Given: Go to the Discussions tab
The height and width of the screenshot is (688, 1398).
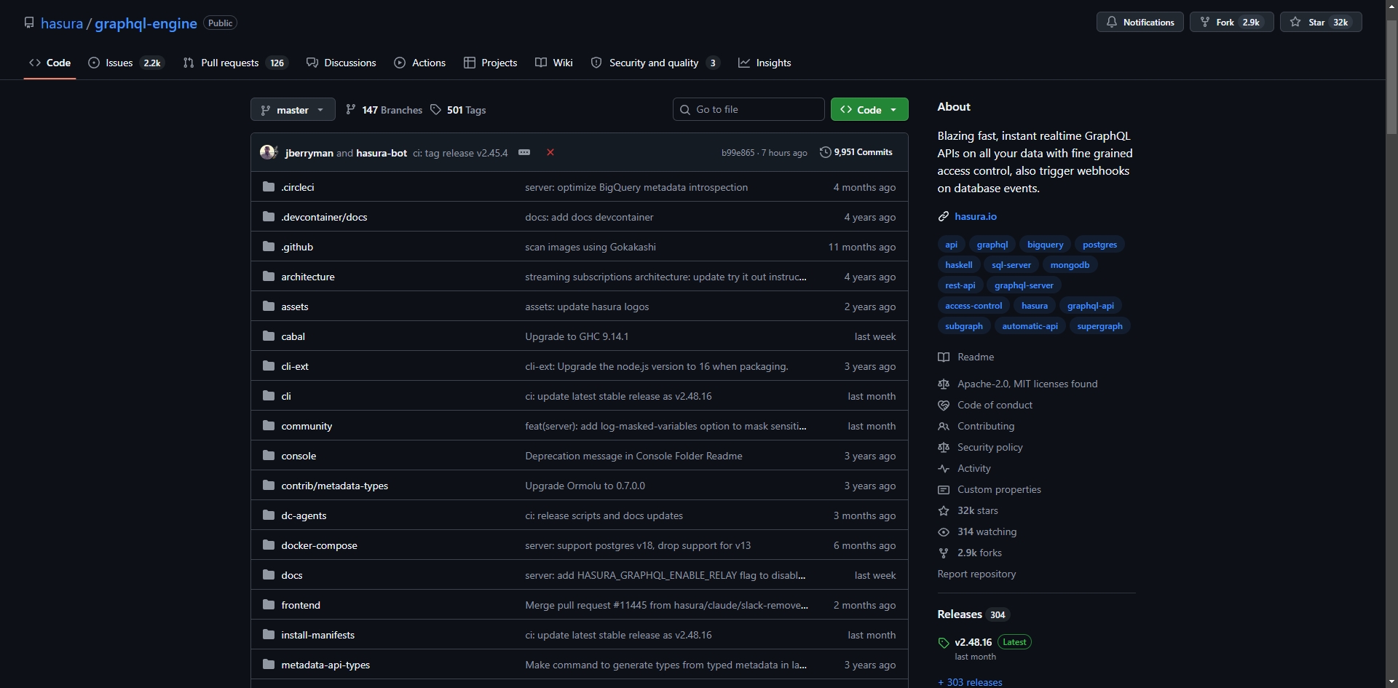Looking at the screenshot, I should click(x=341, y=63).
